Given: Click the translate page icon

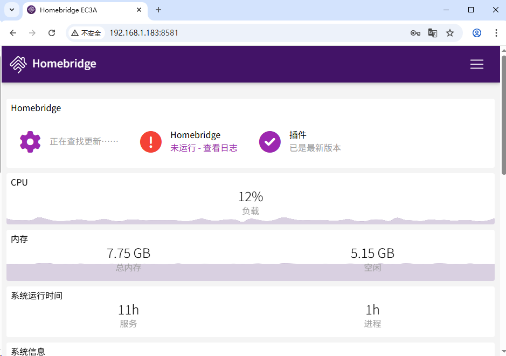Looking at the screenshot, I should pyautogui.click(x=432, y=33).
